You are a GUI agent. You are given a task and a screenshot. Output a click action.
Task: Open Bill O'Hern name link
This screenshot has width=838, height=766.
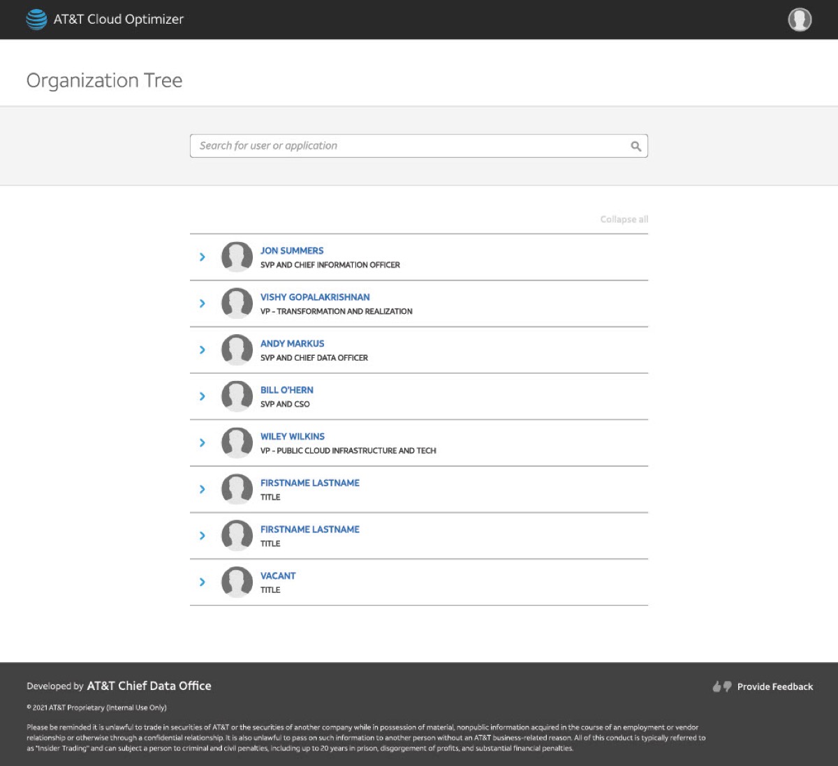point(287,390)
